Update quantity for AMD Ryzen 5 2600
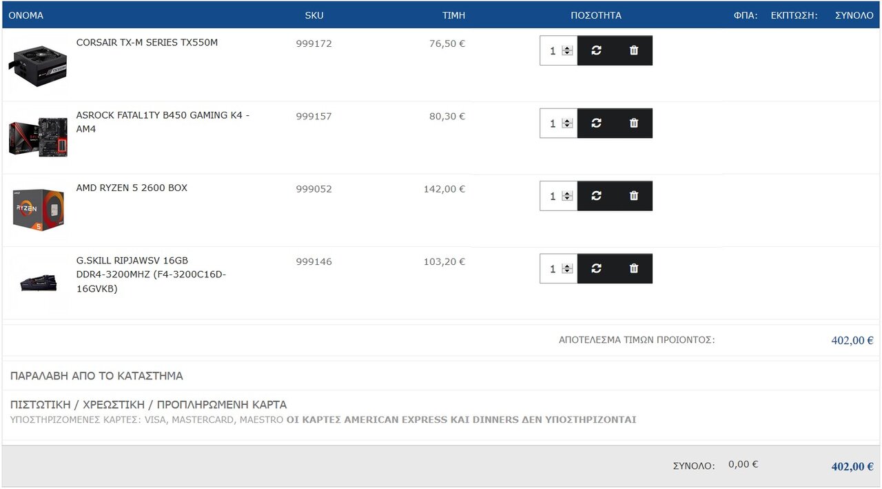The height and width of the screenshot is (489, 882). pos(596,196)
